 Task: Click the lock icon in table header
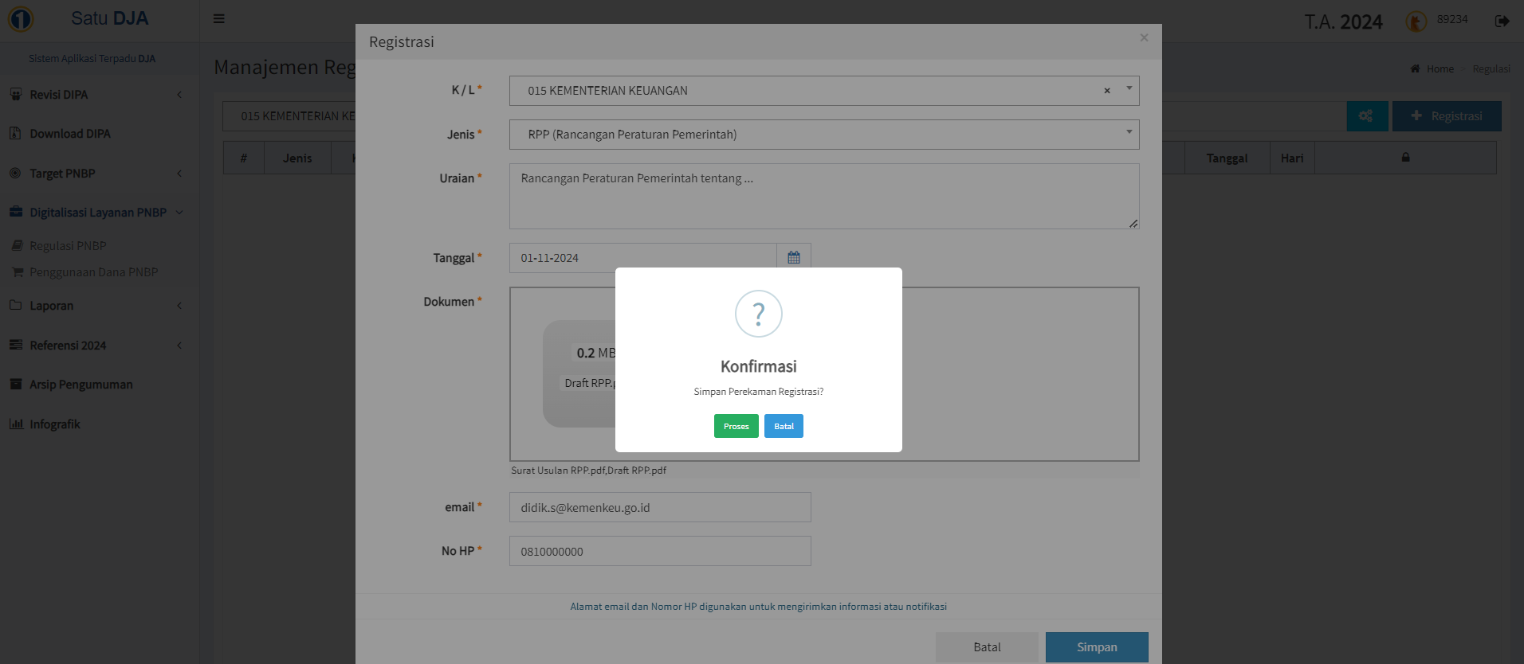[1405, 158]
